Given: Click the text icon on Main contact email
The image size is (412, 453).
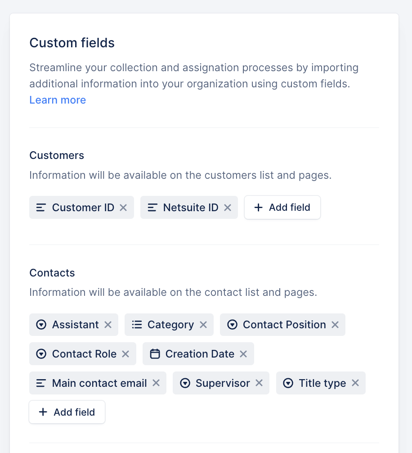Looking at the screenshot, I should click(42, 383).
